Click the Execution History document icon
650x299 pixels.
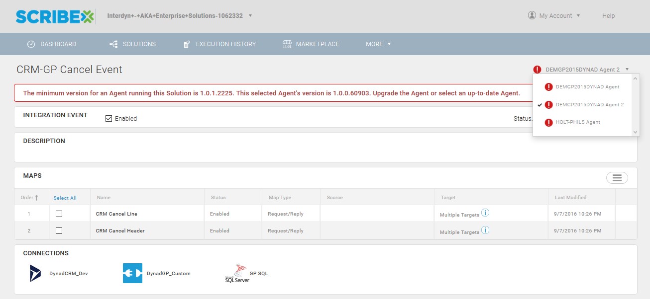(187, 44)
